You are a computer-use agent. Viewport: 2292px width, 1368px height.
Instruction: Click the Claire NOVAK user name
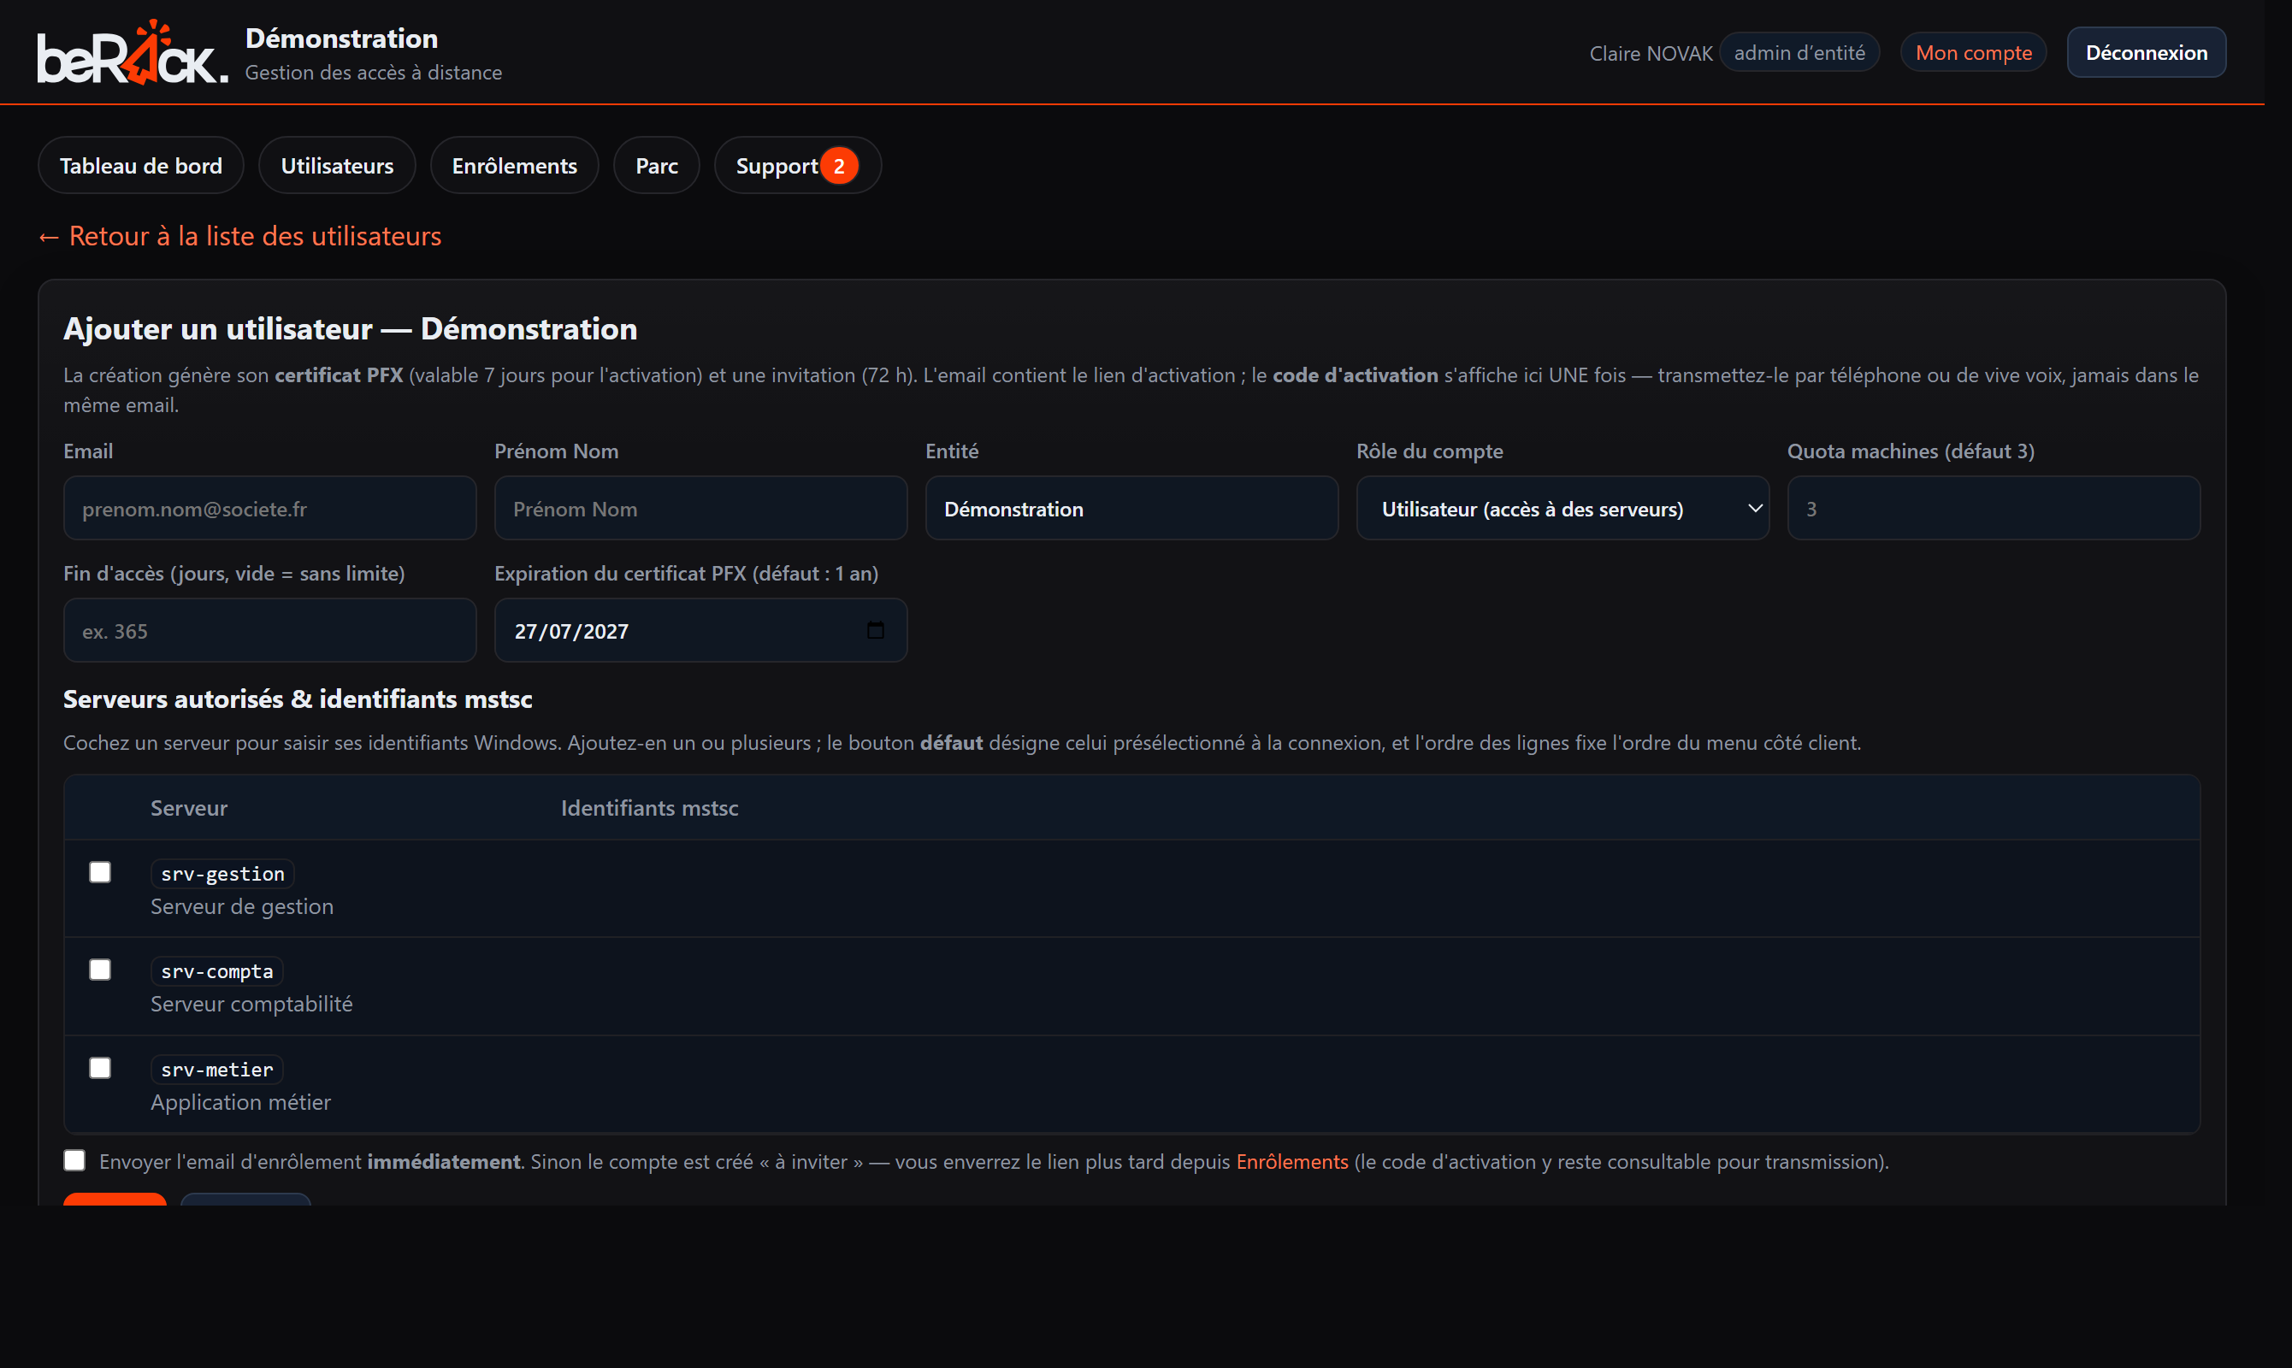tap(1651, 54)
